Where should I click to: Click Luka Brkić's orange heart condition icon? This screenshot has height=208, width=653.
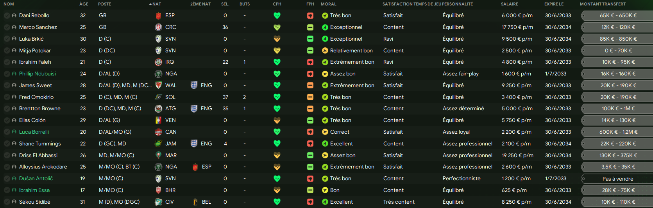coord(277,39)
